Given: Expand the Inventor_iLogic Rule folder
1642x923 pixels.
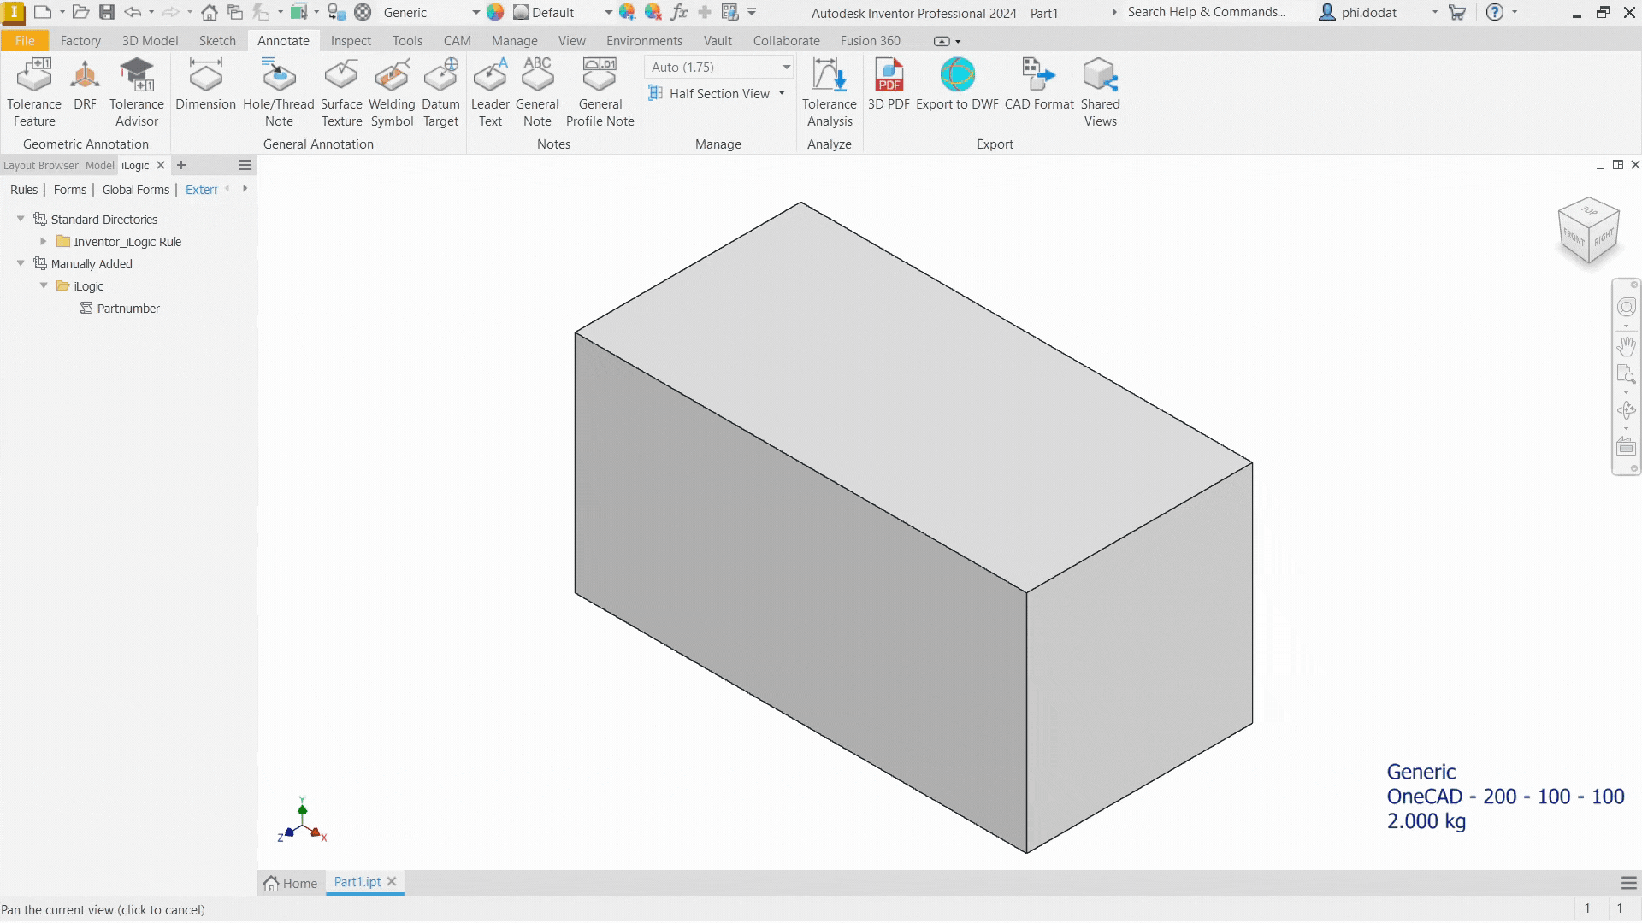Looking at the screenshot, I should pyautogui.click(x=44, y=242).
